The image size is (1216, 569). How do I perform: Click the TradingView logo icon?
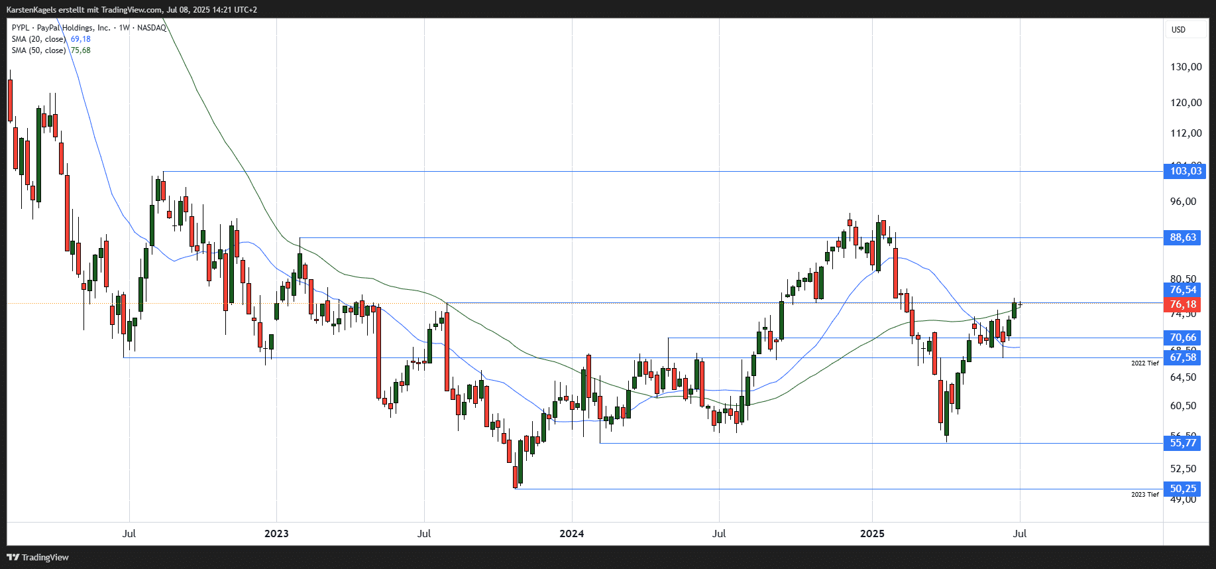[13, 557]
